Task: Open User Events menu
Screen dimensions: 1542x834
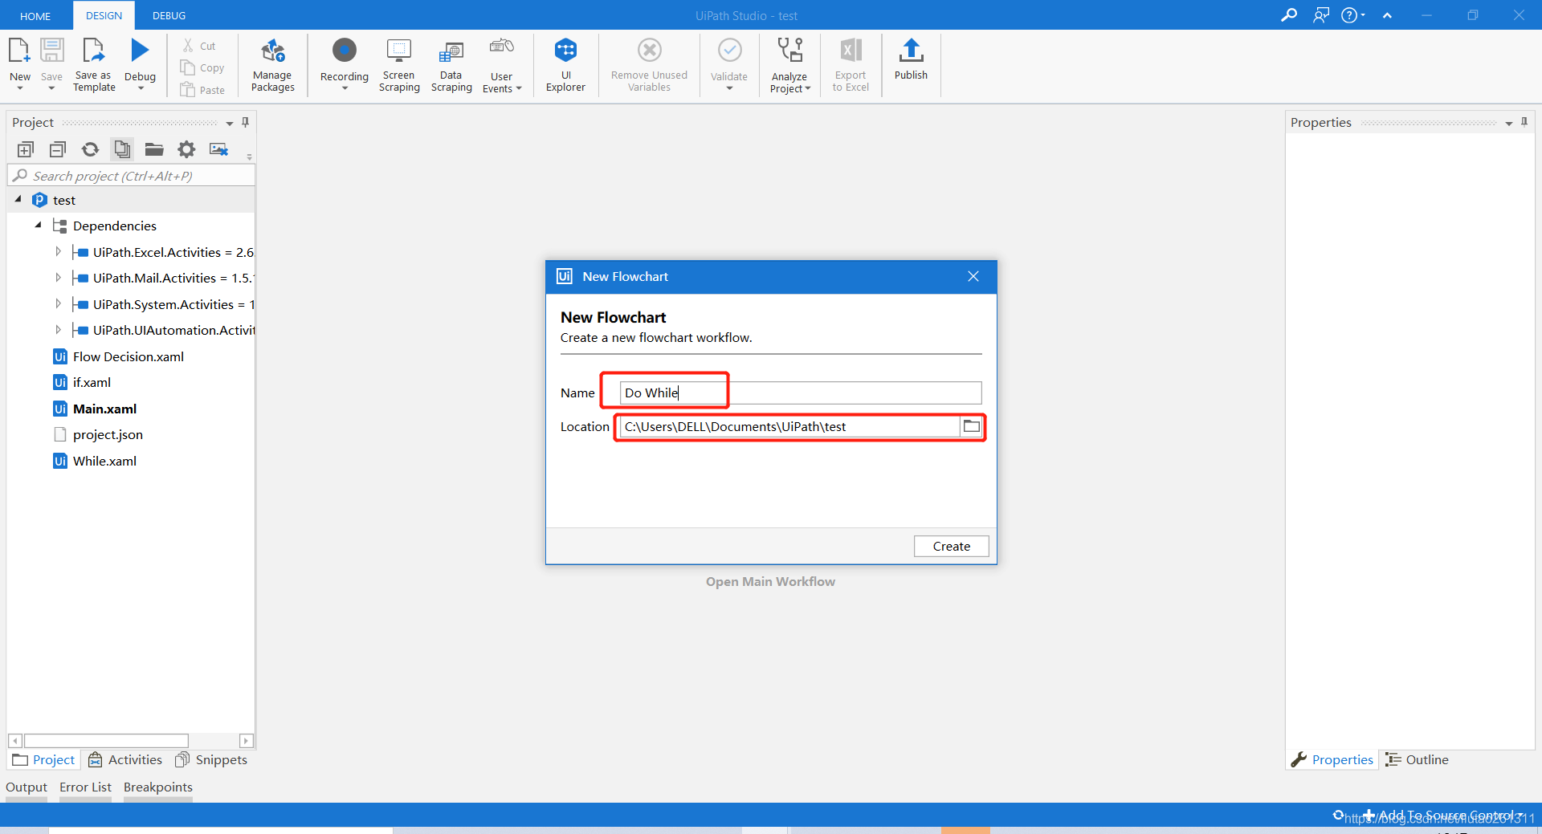Action: (x=502, y=66)
